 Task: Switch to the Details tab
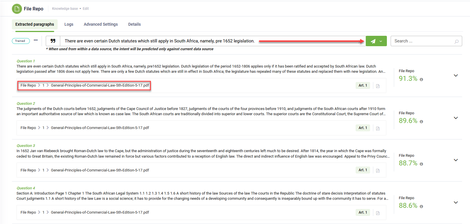tap(134, 24)
